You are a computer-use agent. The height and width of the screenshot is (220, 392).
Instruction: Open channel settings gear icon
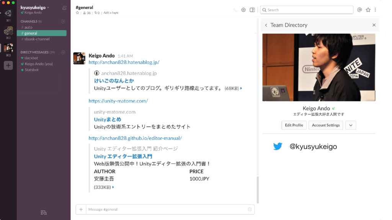click(x=243, y=10)
